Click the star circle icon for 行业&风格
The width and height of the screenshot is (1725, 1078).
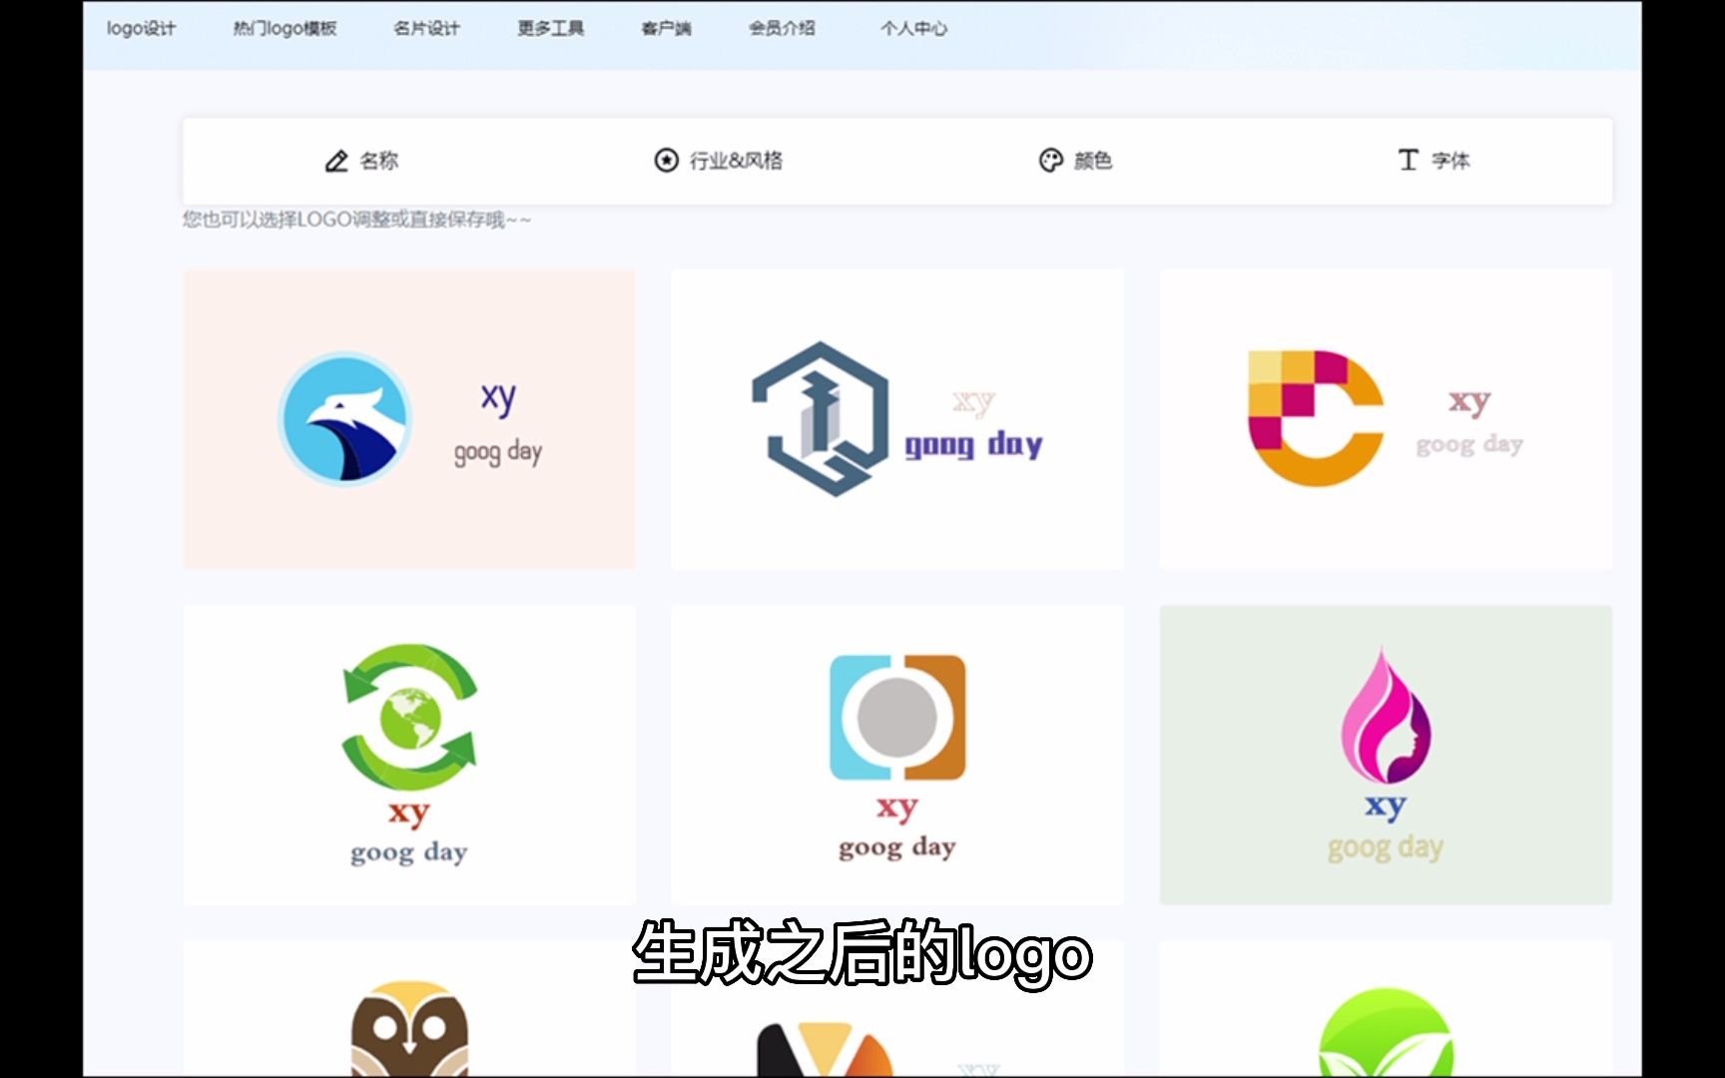point(666,161)
